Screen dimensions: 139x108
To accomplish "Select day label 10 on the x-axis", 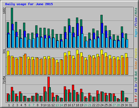I will (x=45, y=105).
